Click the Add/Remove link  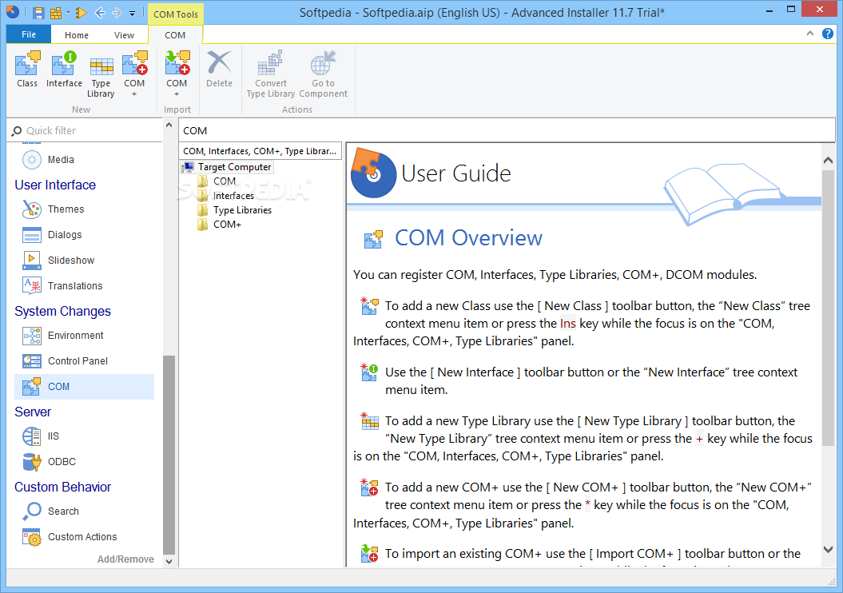[x=125, y=559]
